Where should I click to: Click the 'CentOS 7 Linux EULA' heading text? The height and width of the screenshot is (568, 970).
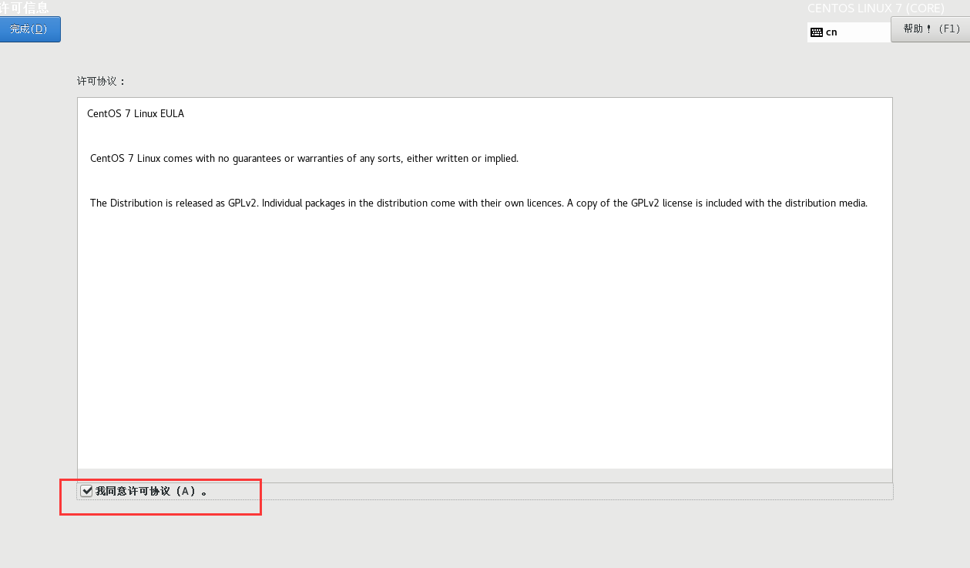pos(136,114)
